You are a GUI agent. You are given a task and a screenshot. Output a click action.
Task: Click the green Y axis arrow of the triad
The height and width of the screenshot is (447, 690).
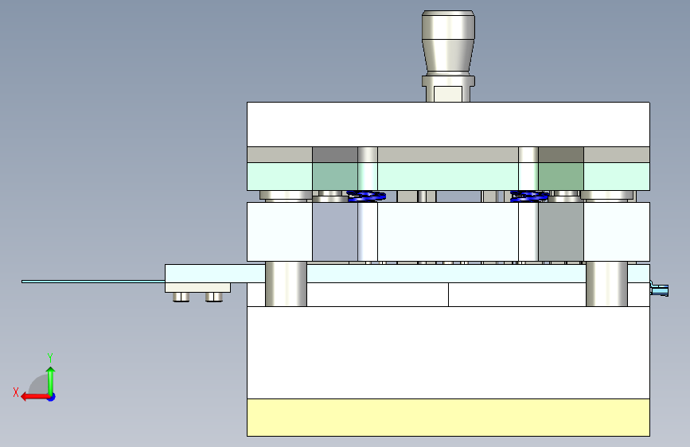pyautogui.click(x=51, y=381)
